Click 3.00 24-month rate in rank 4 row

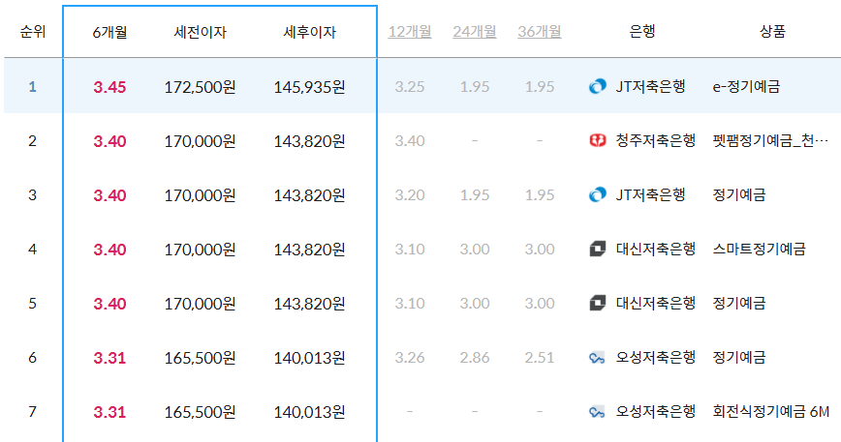pos(475,250)
